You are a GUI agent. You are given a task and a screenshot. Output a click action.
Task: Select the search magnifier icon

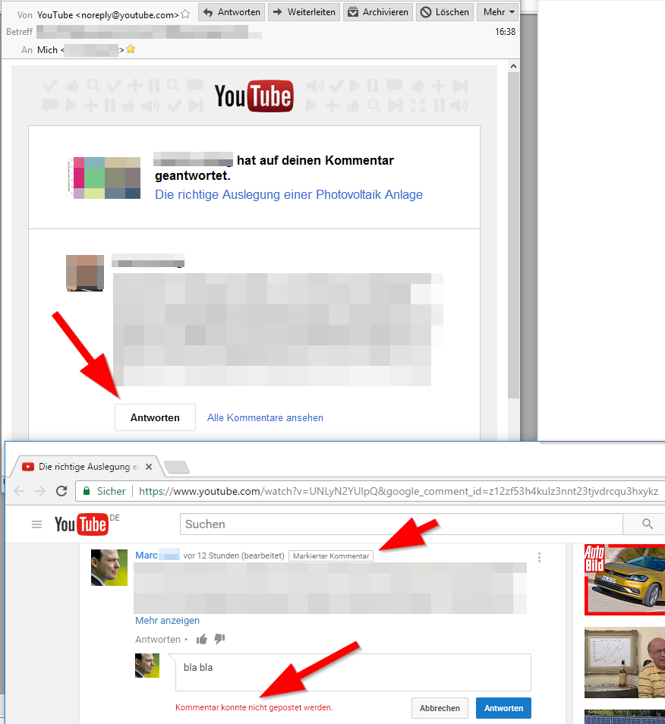(645, 524)
